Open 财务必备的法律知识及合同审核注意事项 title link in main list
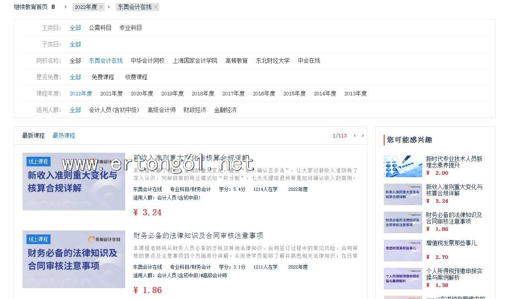Image resolution: width=509 pixels, height=299 pixels. click(x=198, y=235)
